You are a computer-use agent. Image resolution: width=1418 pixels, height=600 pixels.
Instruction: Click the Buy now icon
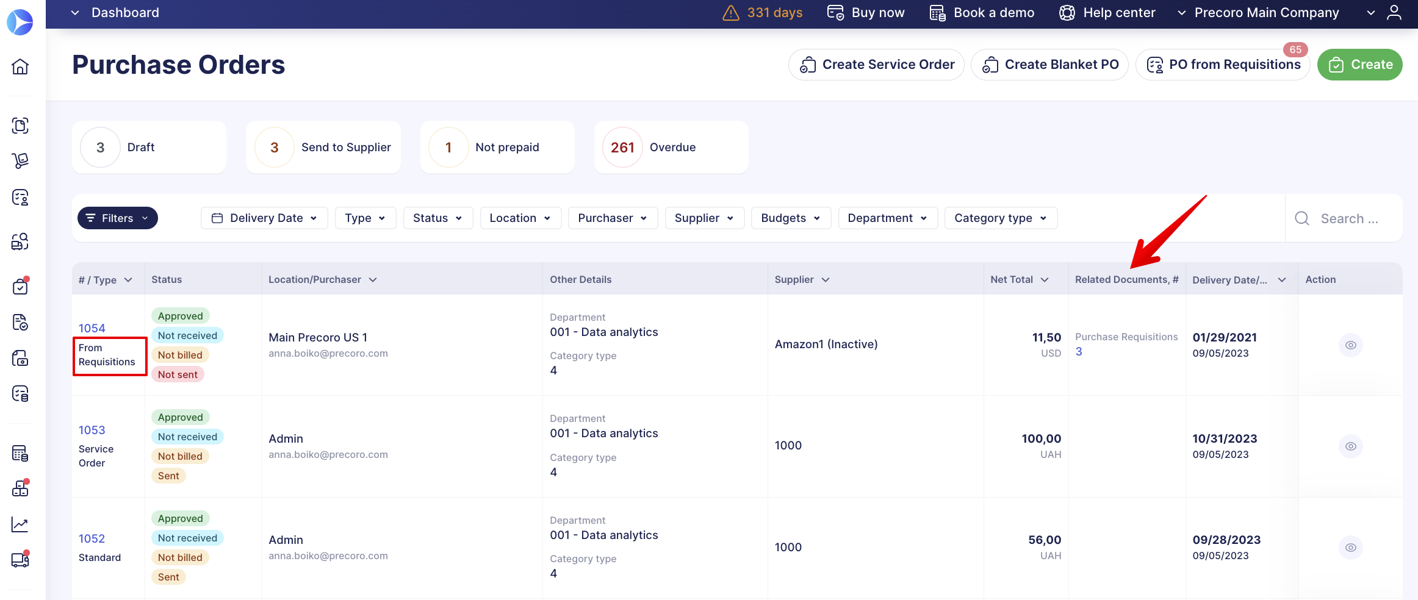coord(835,12)
